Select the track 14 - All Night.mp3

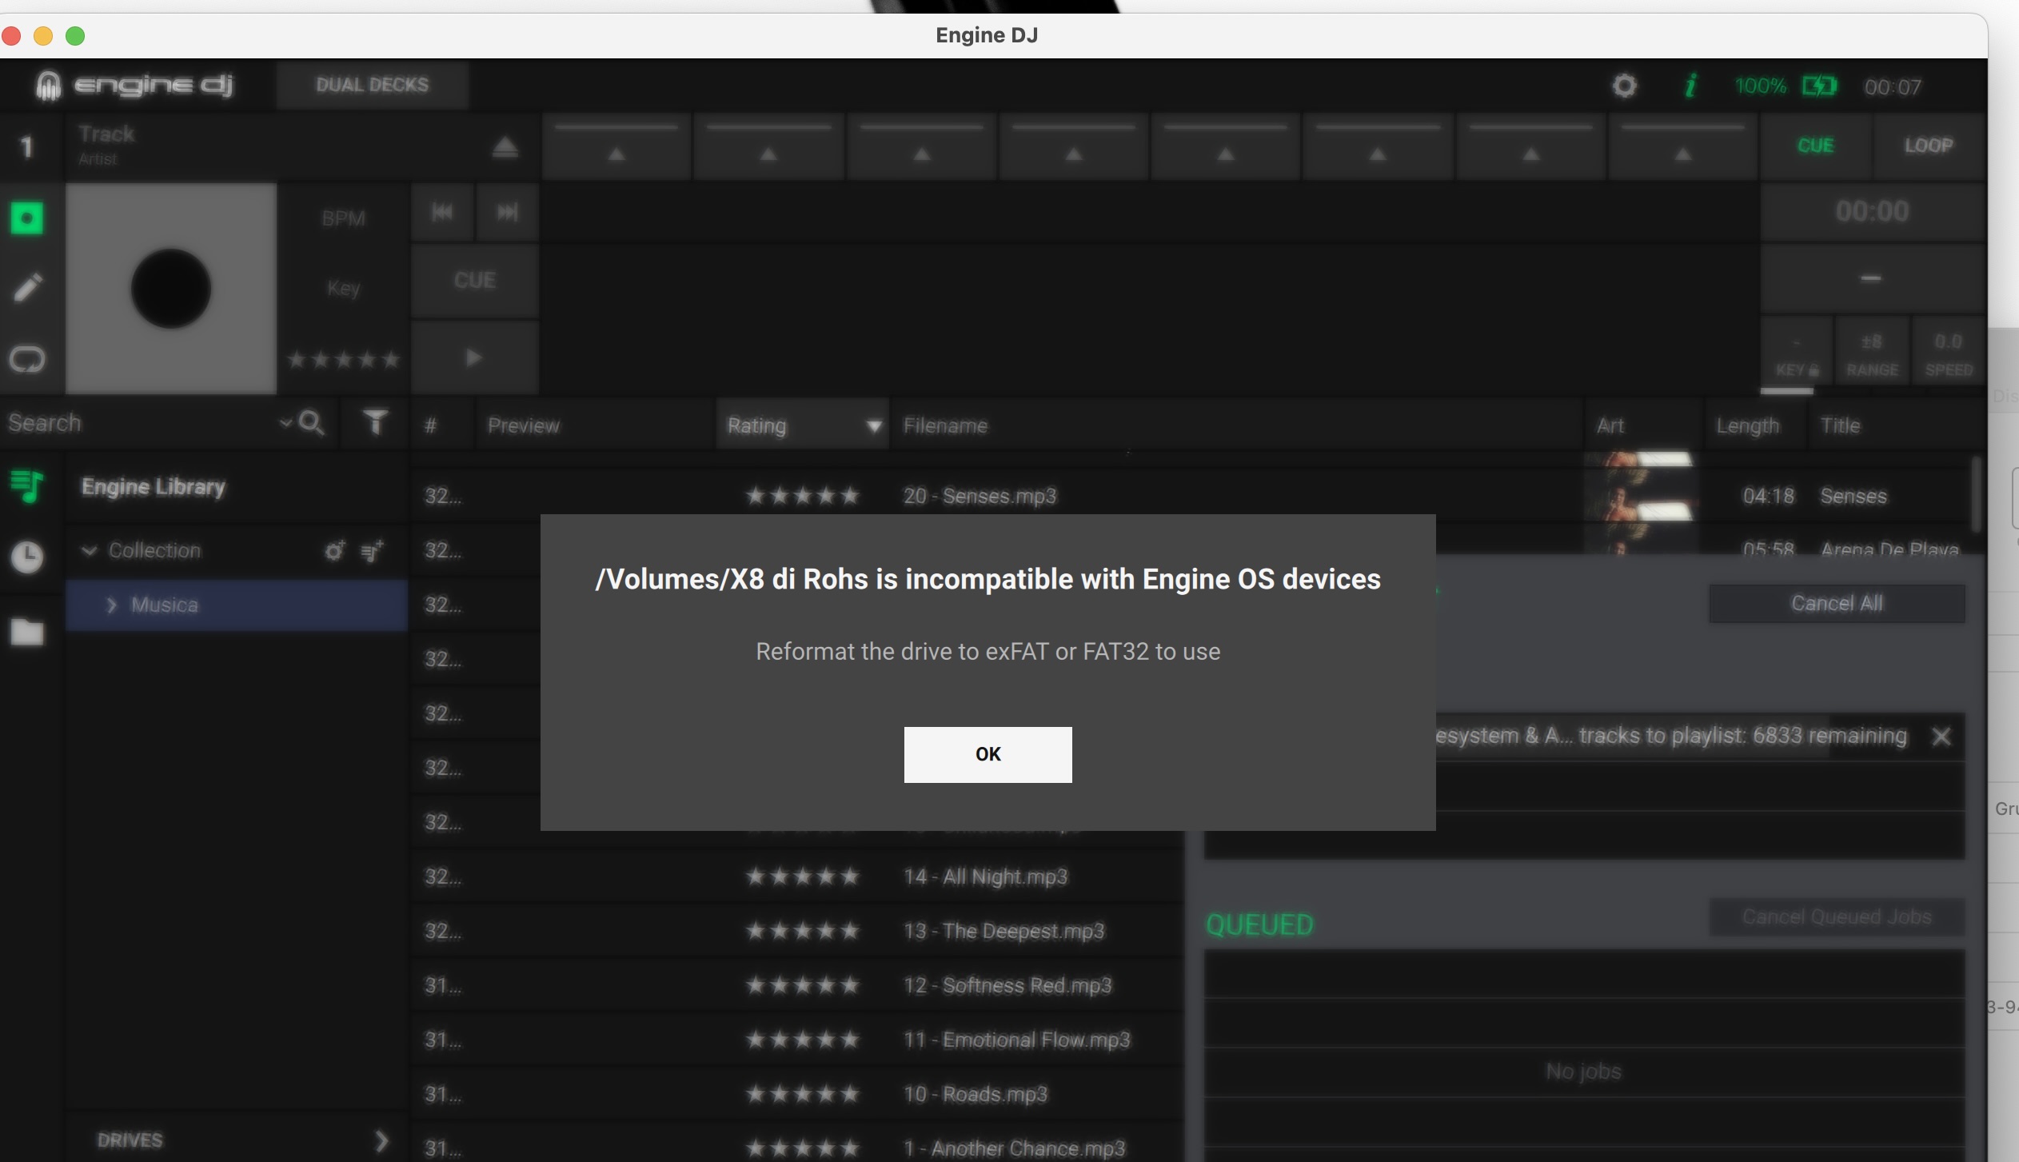[985, 876]
